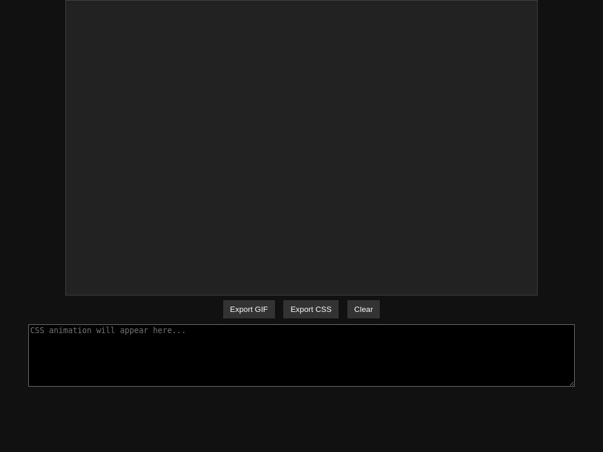Click Export GIF between canvas and output
This screenshot has width=603, height=452.
pos(249,309)
